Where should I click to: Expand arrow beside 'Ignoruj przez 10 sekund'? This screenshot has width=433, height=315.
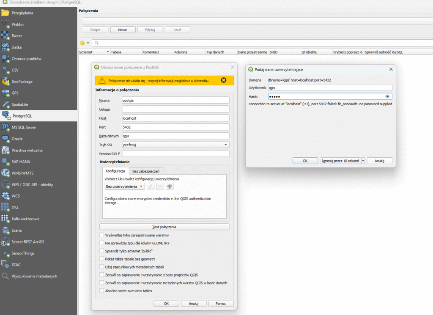pos(363,161)
